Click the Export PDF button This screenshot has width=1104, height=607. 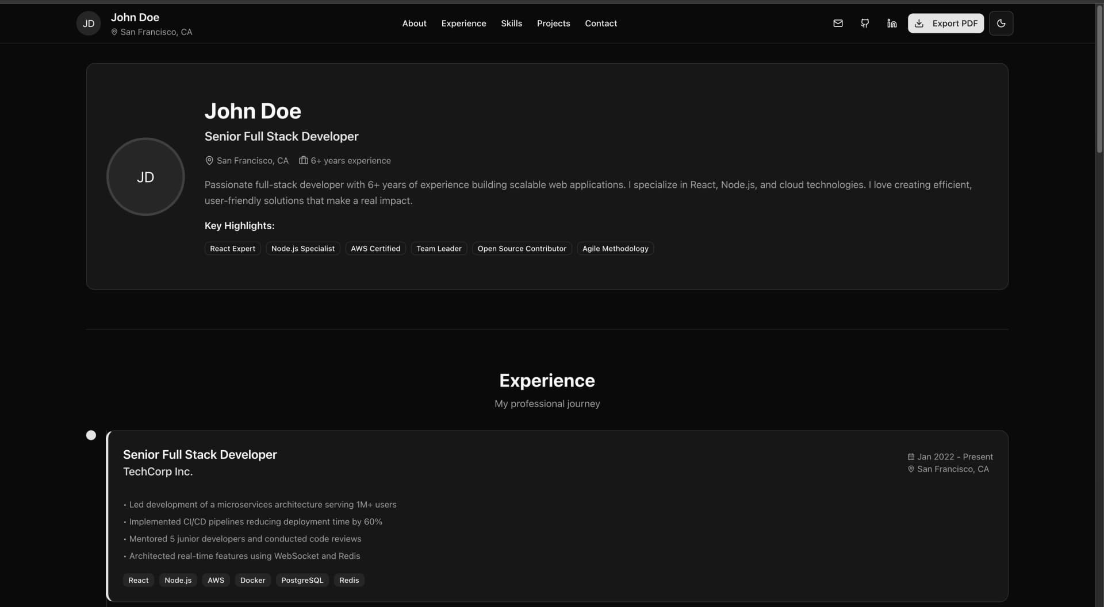945,23
